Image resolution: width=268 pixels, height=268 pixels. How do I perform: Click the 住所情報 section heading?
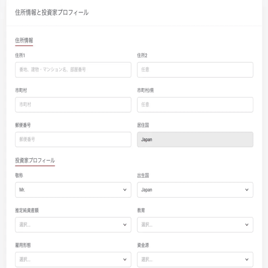coord(24,40)
